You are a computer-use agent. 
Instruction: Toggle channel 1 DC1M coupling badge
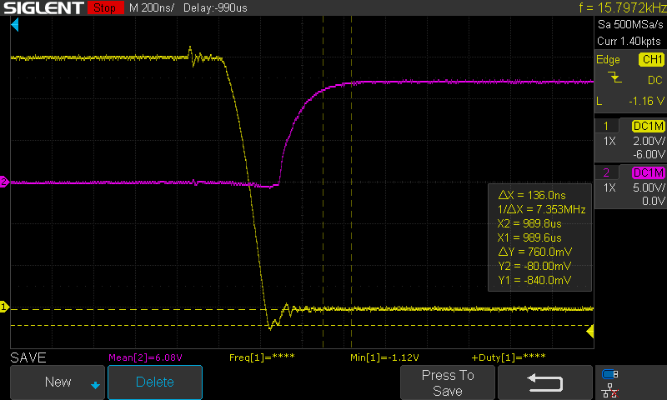point(647,126)
